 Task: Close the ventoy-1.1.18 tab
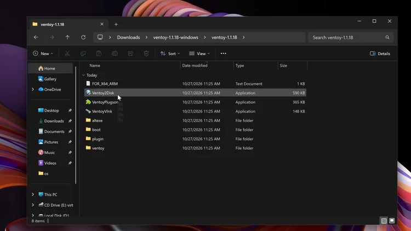click(x=102, y=24)
